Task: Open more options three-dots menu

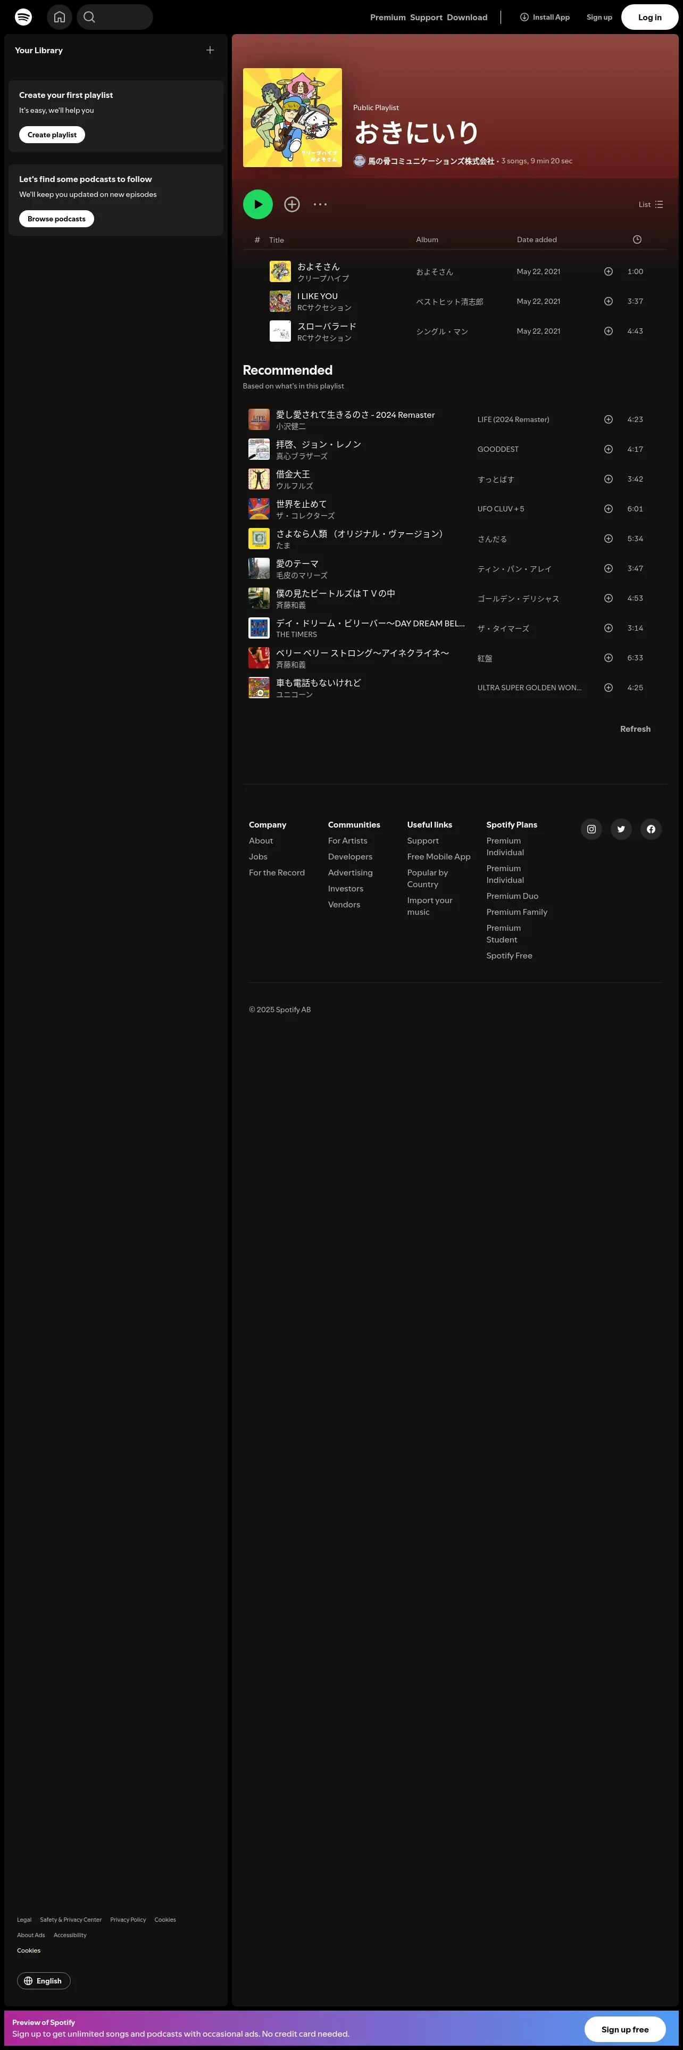Action: coord(320,204)
